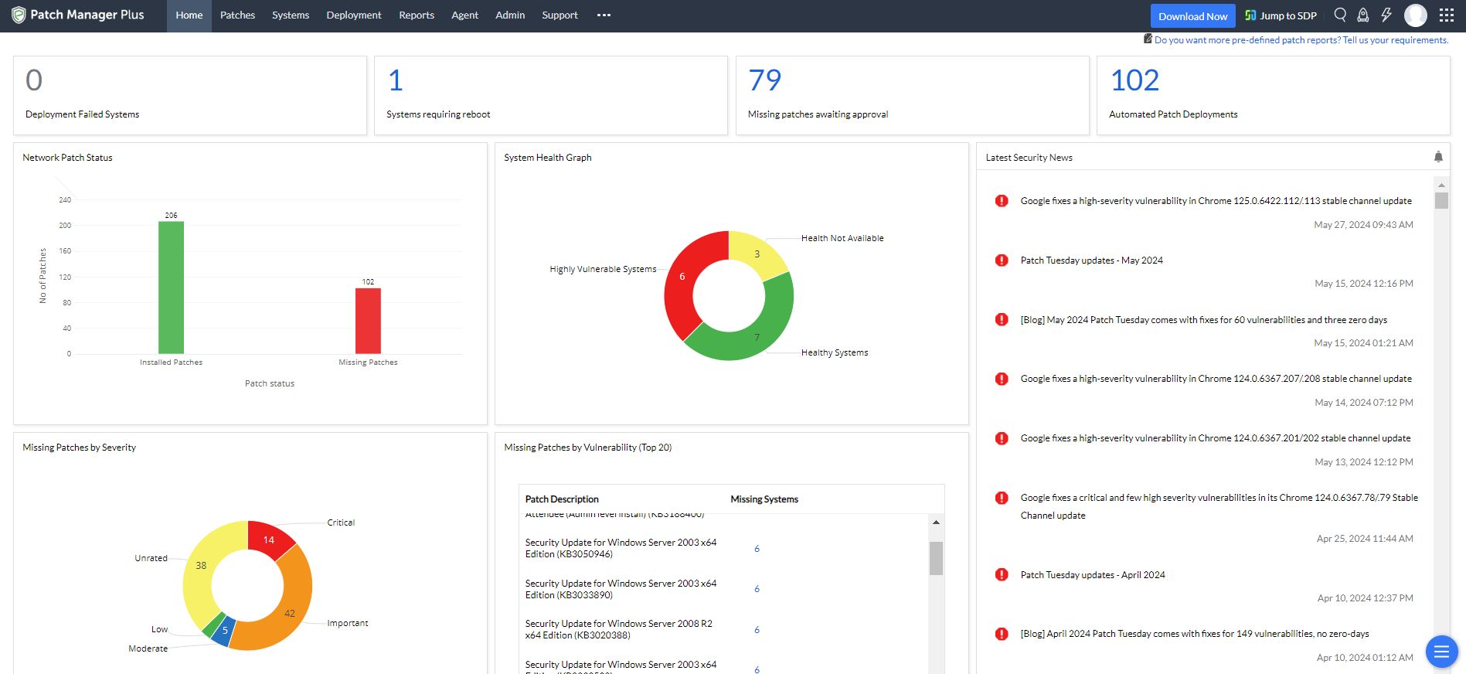Click the lightning bolt quick actions icon
Viewport: 1466px width, 674px height.
click(1386, 15)
